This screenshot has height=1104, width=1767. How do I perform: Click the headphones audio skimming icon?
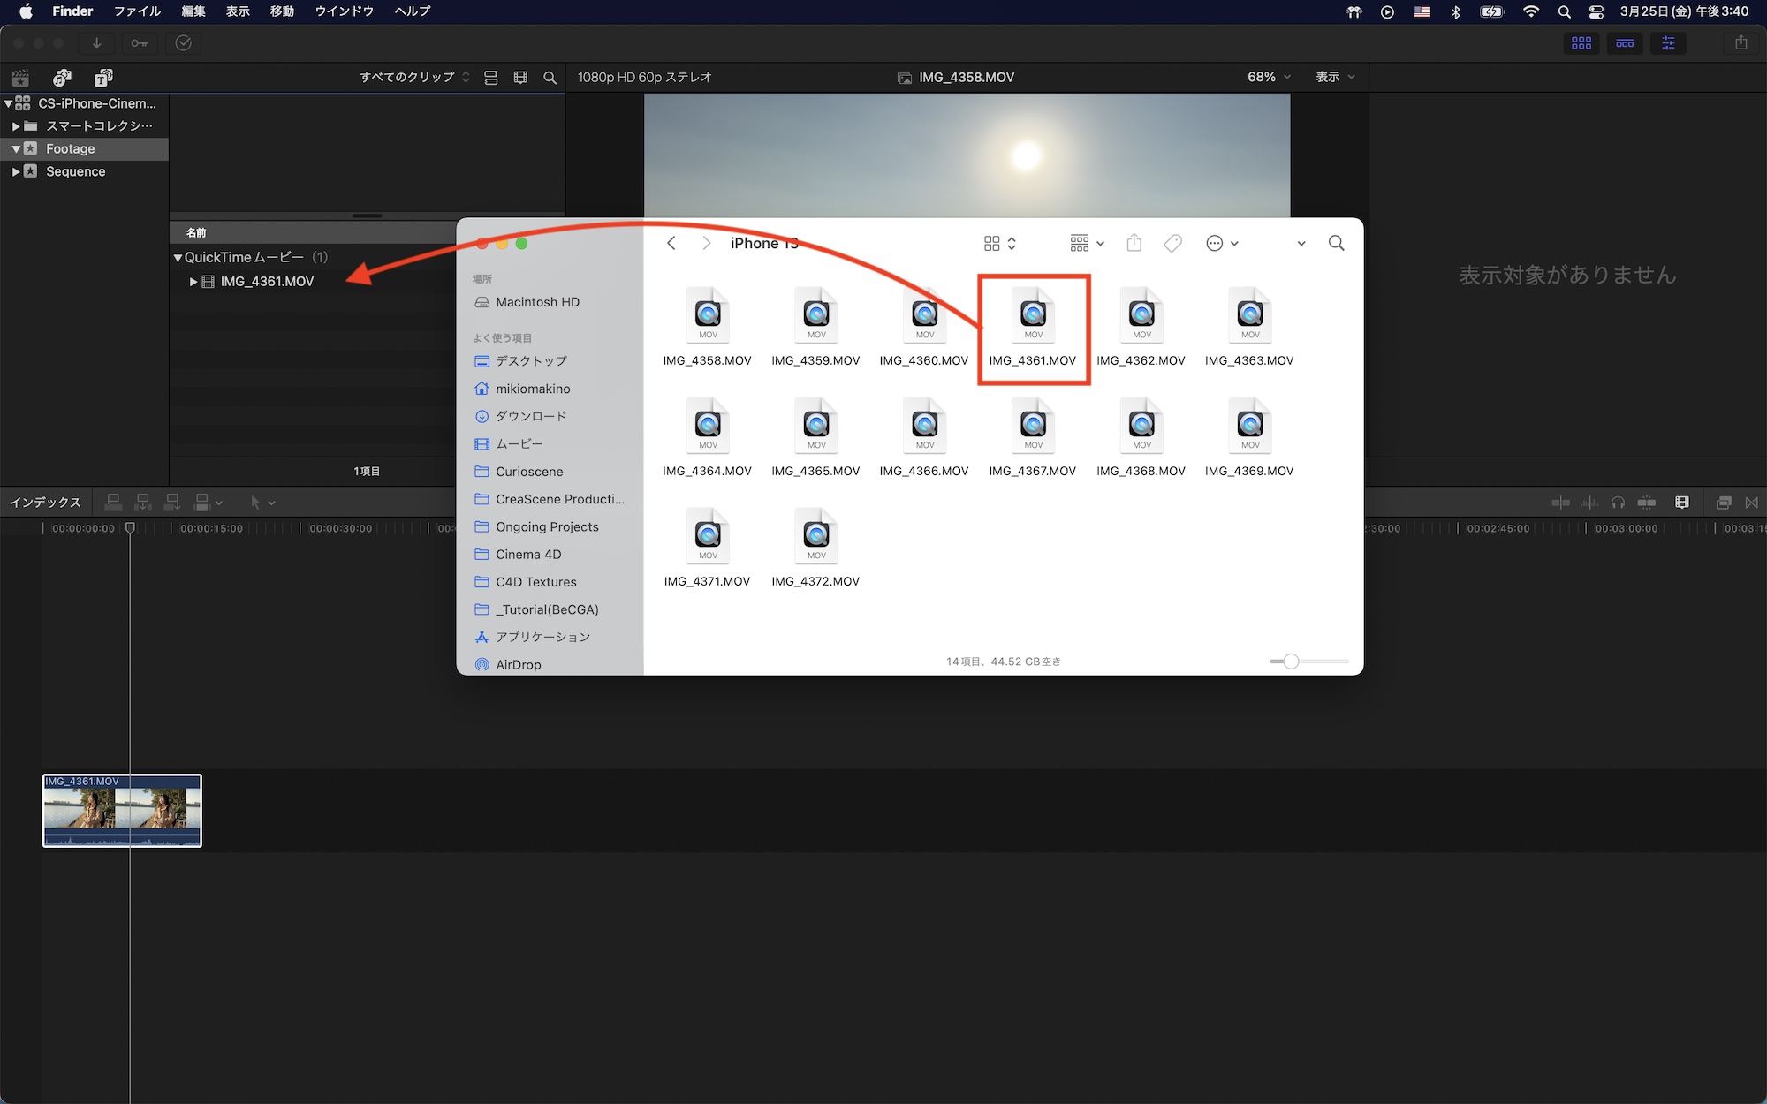[x=1618, y=503]
